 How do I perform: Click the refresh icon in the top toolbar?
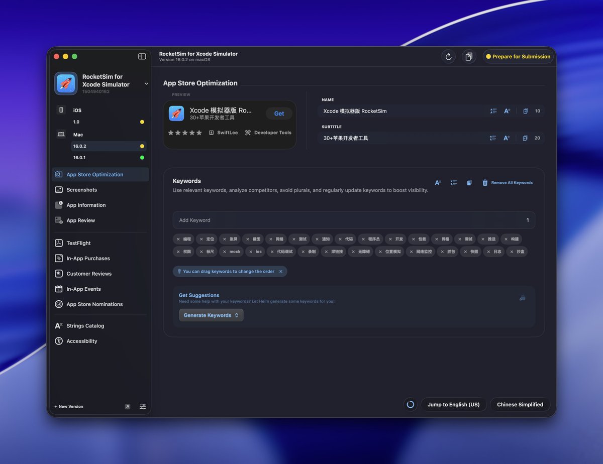[449, 57]
